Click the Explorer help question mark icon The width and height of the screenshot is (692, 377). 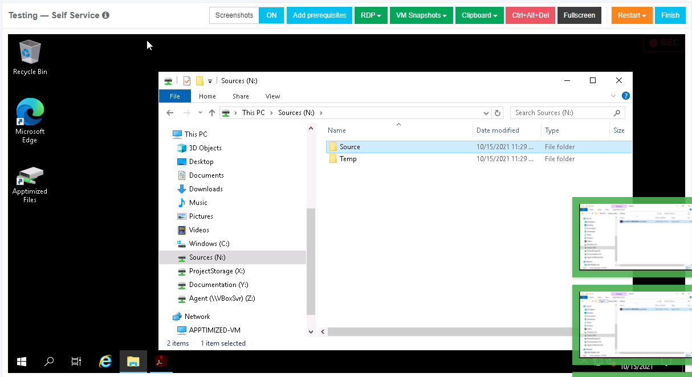pyautogui.click(x=625, y=96)
